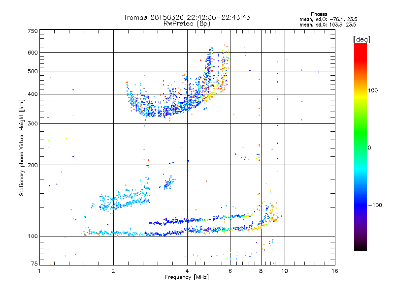Click the '[deg]' colorbar unit label
The height and width of the screenshot is (295, 394).
tap(361, 39)
